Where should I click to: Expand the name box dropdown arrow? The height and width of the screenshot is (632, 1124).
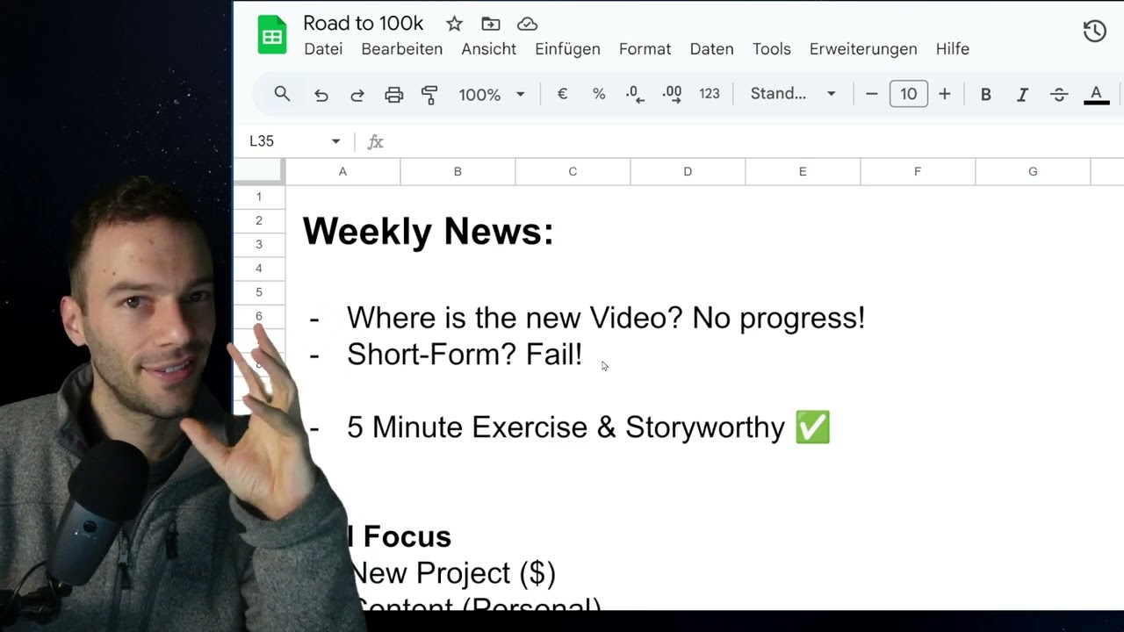[x=335, y=141]
